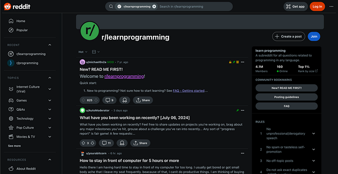338x174 pixels.
Task: Open What have you been working on post
Action: coord(135,118)
